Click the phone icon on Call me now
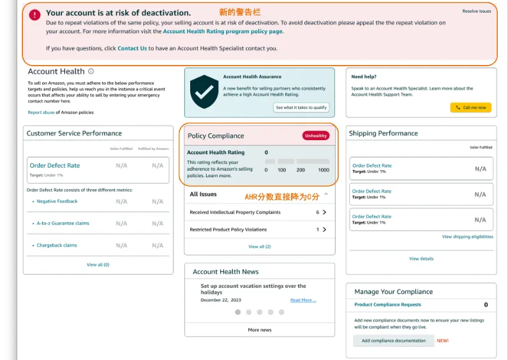 [457, 108]
